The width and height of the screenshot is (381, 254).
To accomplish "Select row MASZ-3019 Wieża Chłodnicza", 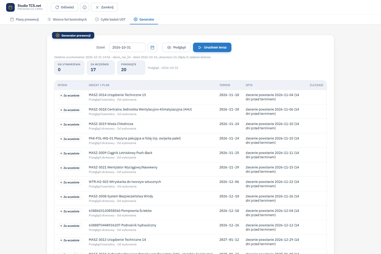I will pos(190,126).
